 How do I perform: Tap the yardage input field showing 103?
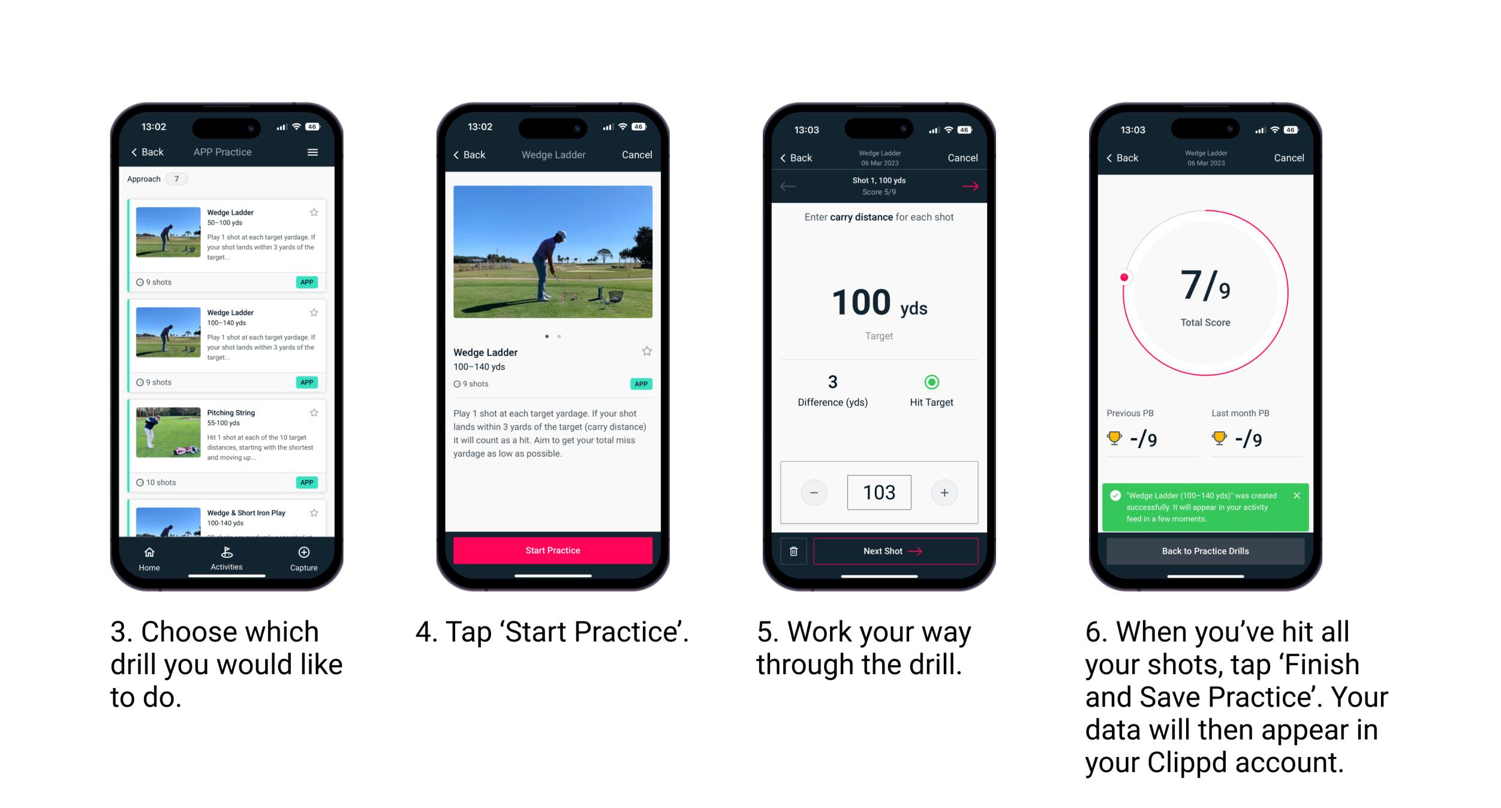(879, 491)
